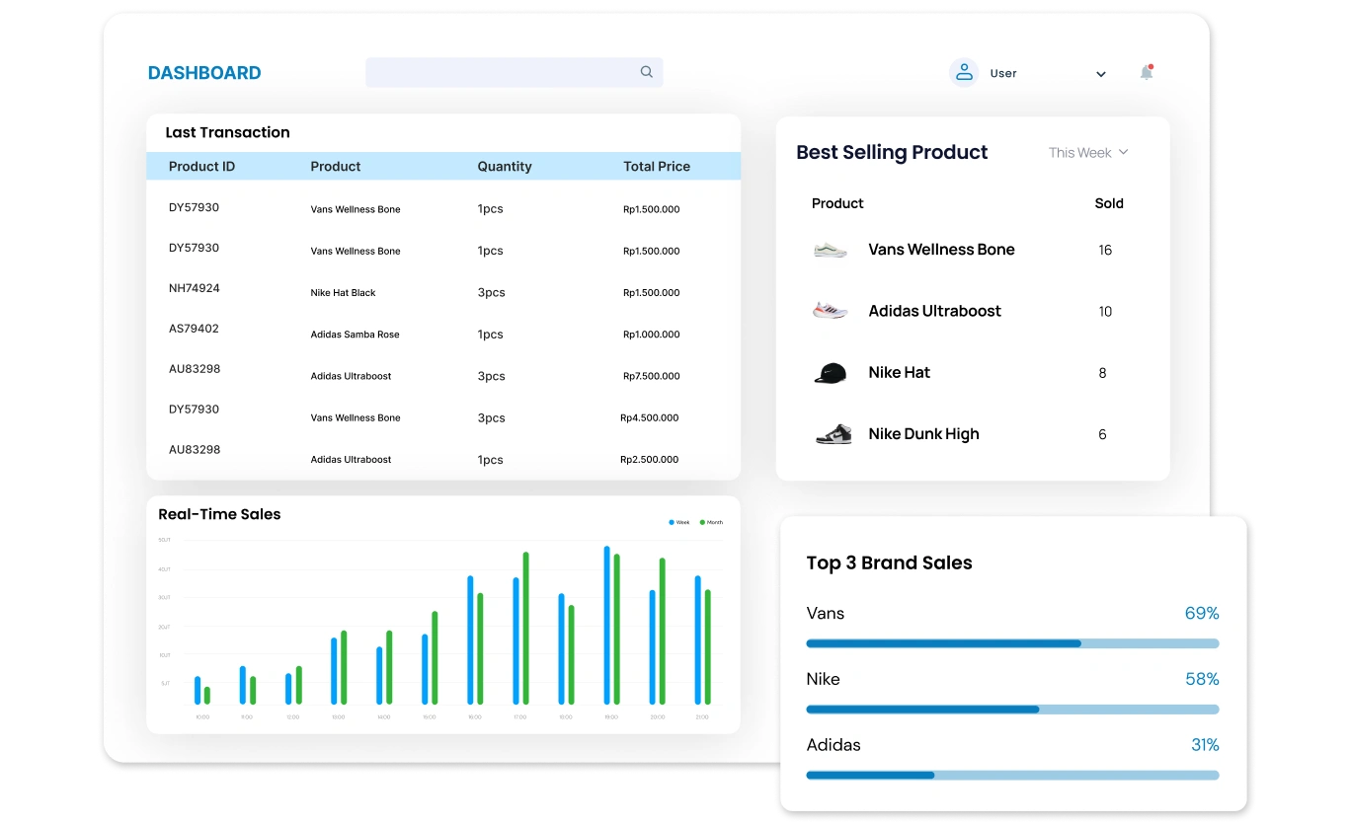Open the NH74924 transaction row
1350x825 pixels.
tap(195, 288)
